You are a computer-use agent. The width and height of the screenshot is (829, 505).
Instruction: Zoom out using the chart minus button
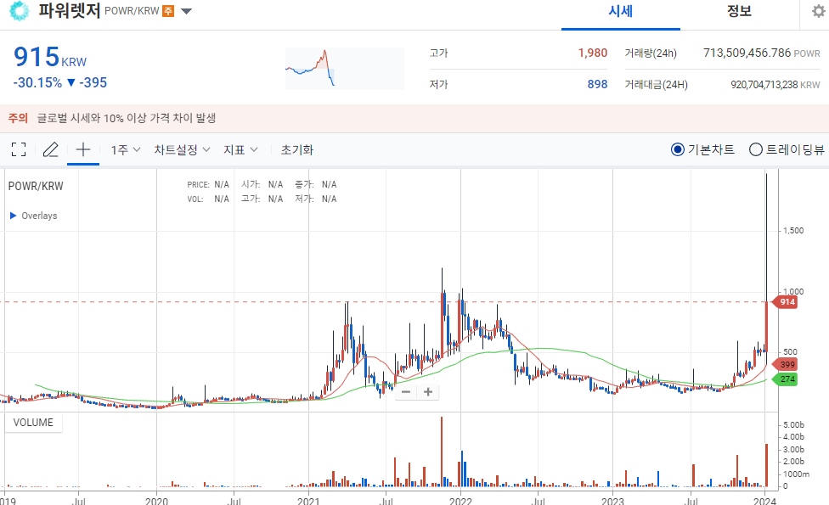click(x=405, y=391)
